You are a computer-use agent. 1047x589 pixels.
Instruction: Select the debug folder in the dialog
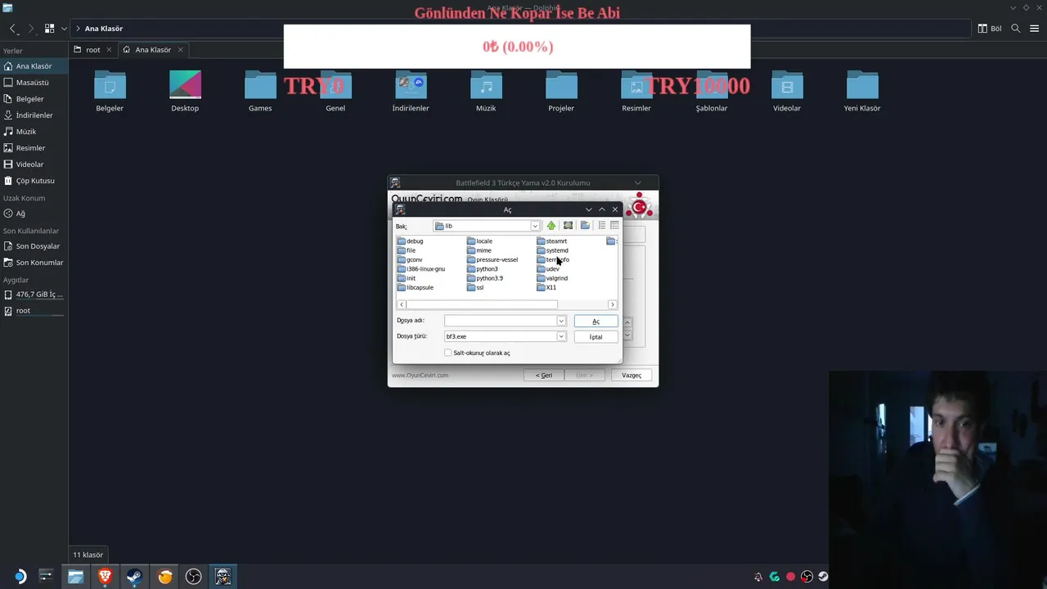click(x=410, y=241)
